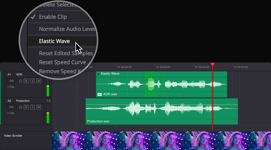271x150 pixels.
Task: Click the A1 track volume value field
Action: [12, 81]
